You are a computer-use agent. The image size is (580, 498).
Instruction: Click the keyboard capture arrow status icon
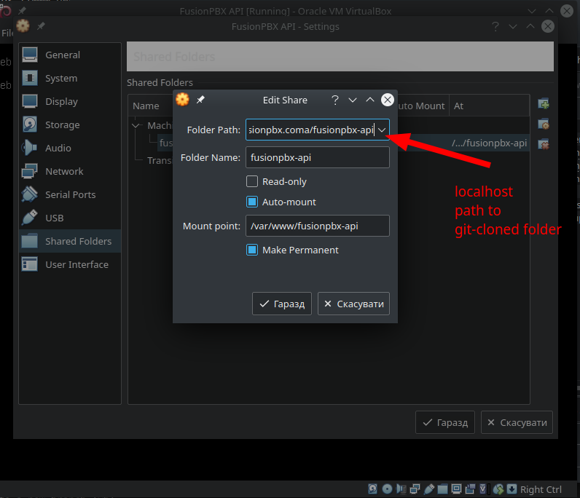tap(512, 489)
